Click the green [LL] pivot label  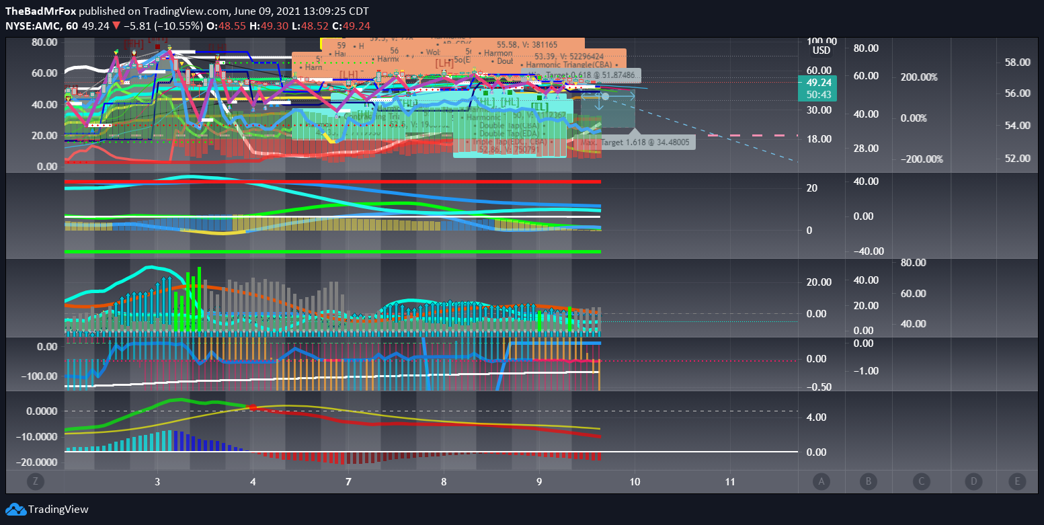point(540,107)
